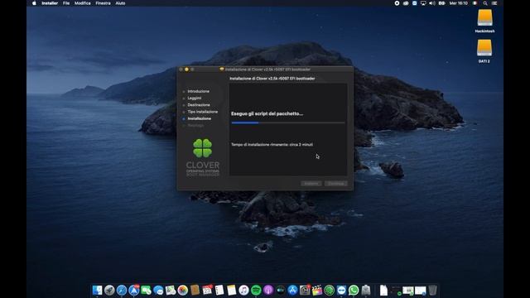Open WhatsApp icon in the dock
Screen dimensions: 530x298
(354, 291)
